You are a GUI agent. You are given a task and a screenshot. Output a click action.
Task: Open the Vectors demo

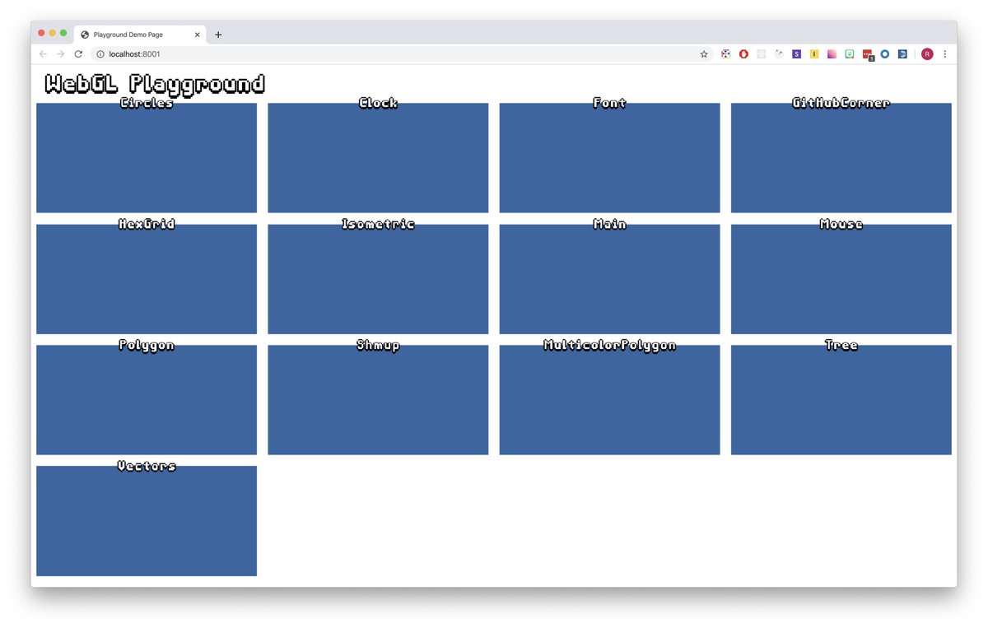[x=147, y=520]
